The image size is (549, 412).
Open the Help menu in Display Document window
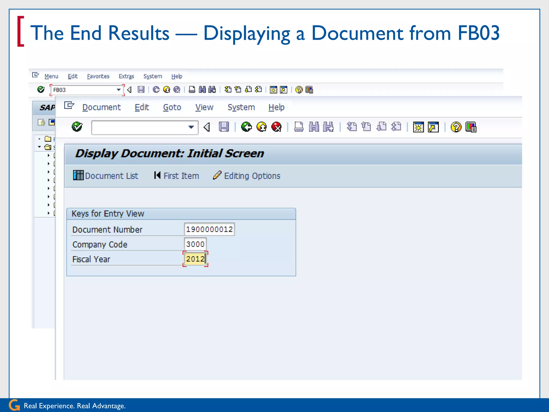pos(276,107)
